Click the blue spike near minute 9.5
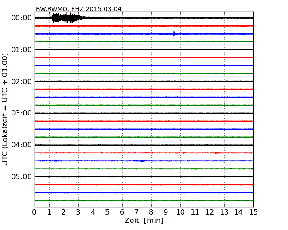The width and height of the screenshot is (288, 230). click(x=174, y=34)
